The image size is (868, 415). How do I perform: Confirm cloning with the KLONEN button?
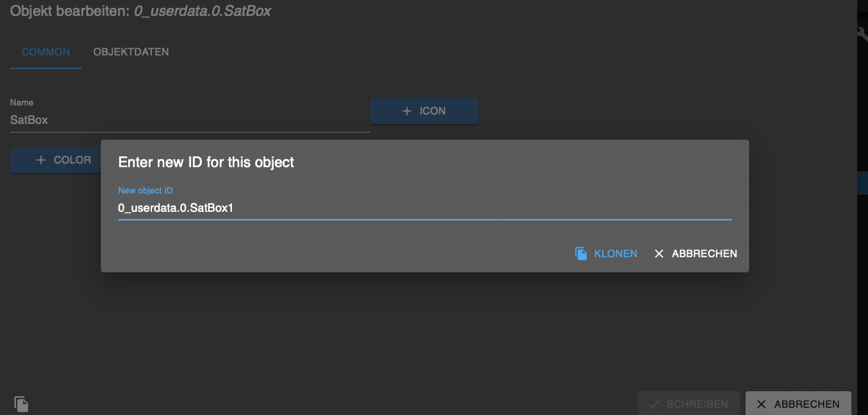606,254
